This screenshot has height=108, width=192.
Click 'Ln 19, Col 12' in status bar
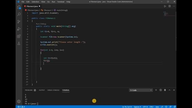point(127,107)
